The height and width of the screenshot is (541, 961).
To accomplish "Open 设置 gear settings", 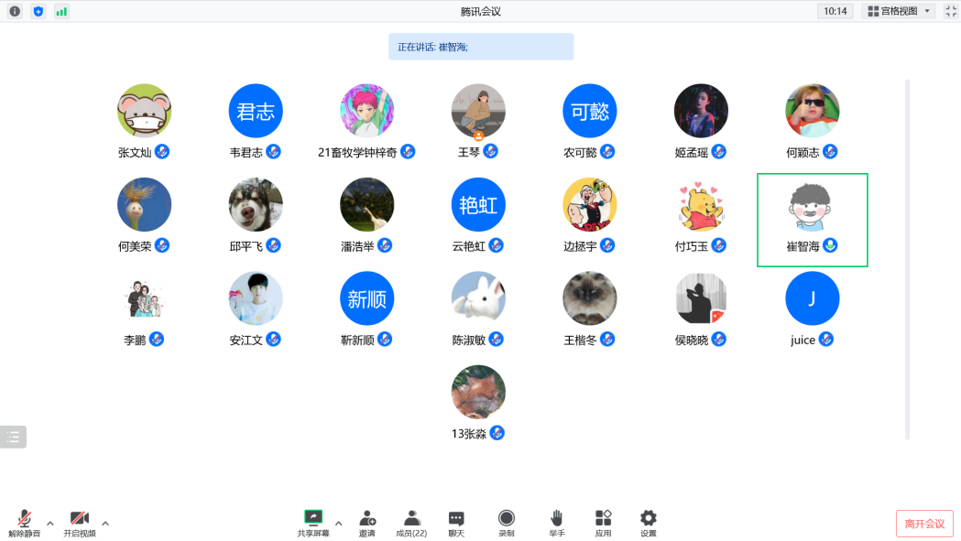I will (649, 524).
